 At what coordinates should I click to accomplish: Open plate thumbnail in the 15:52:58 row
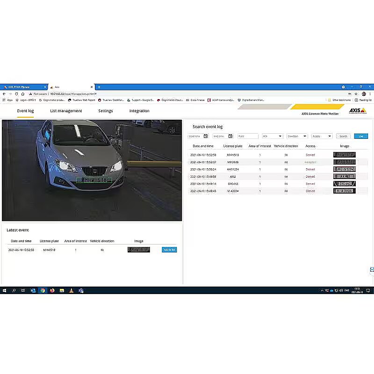click(345, 155)
